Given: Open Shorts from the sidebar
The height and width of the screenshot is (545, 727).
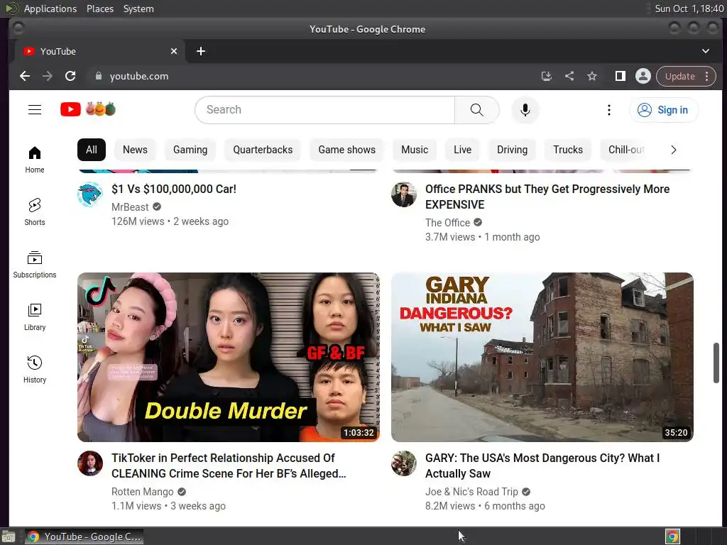Looking at the screenshot, I should [35, 212].
